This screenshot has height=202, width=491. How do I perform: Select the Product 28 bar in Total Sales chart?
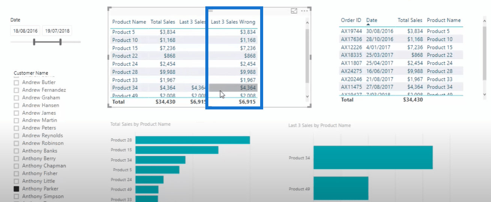pyautogui.click(x=193, y=140)
